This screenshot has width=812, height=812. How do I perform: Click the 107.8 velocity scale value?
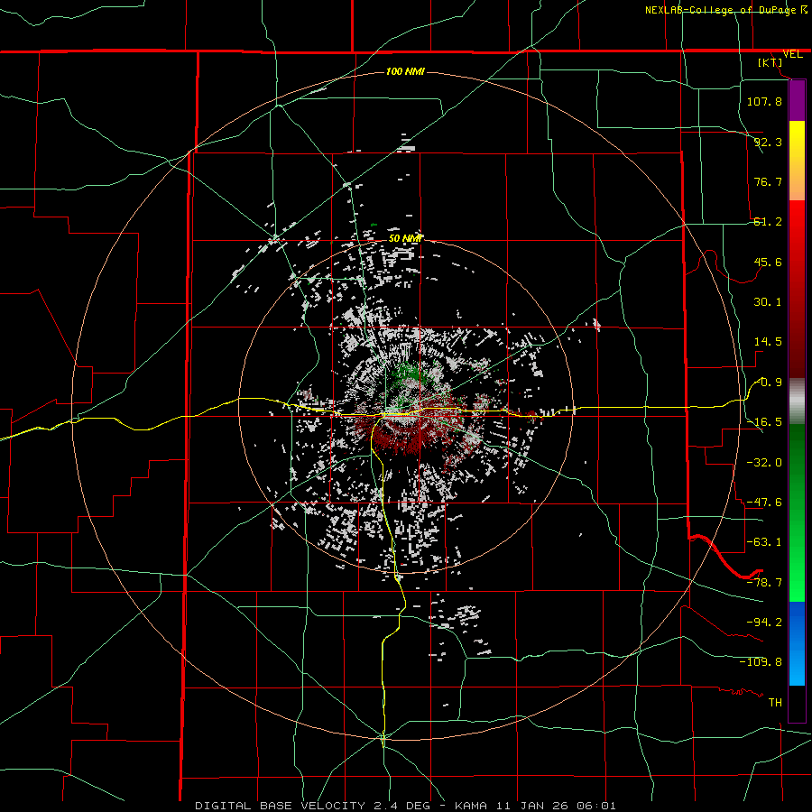click(764, 101)
